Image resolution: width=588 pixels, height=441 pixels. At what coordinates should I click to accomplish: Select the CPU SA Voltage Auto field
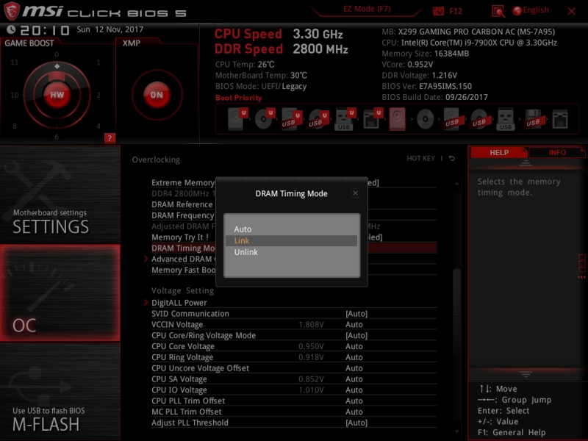(354, 379)
